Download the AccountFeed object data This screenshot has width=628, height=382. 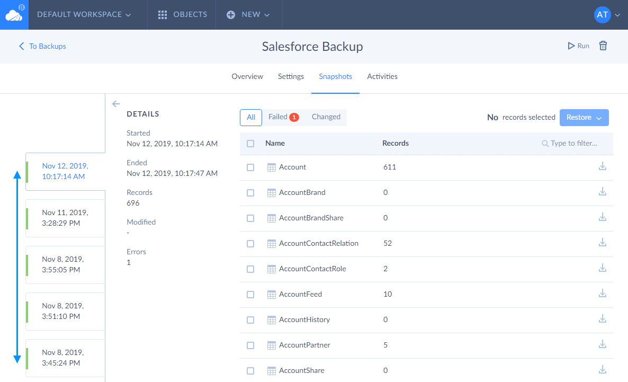point(603,294)
